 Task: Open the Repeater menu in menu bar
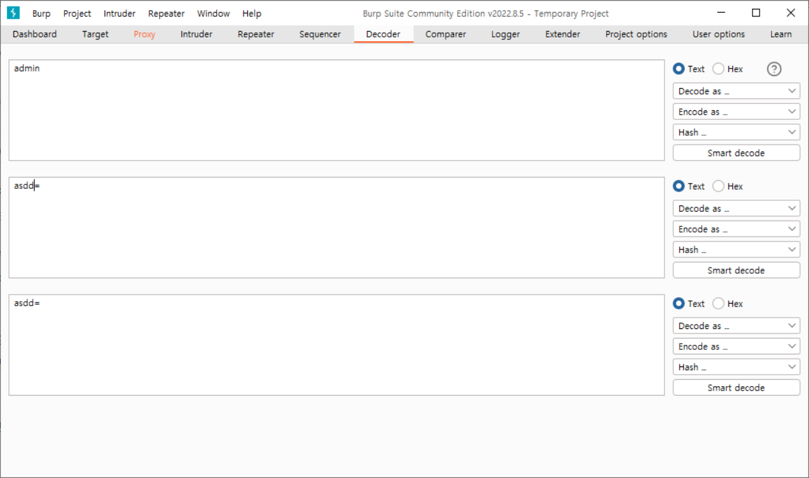pyautogui.click(x=166, y=13)
